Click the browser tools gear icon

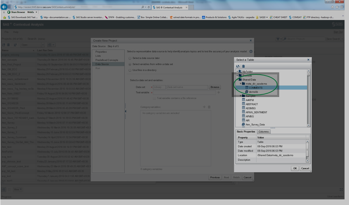tap(342, 7)
